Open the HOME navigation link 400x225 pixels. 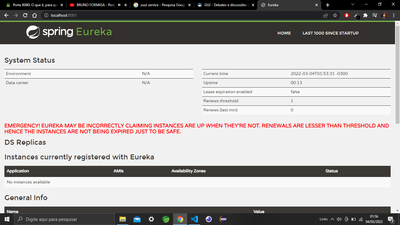click(x=284, y=33)
